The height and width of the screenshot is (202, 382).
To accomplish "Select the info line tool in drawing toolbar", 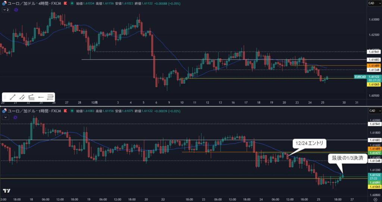I will pos(31,97).
